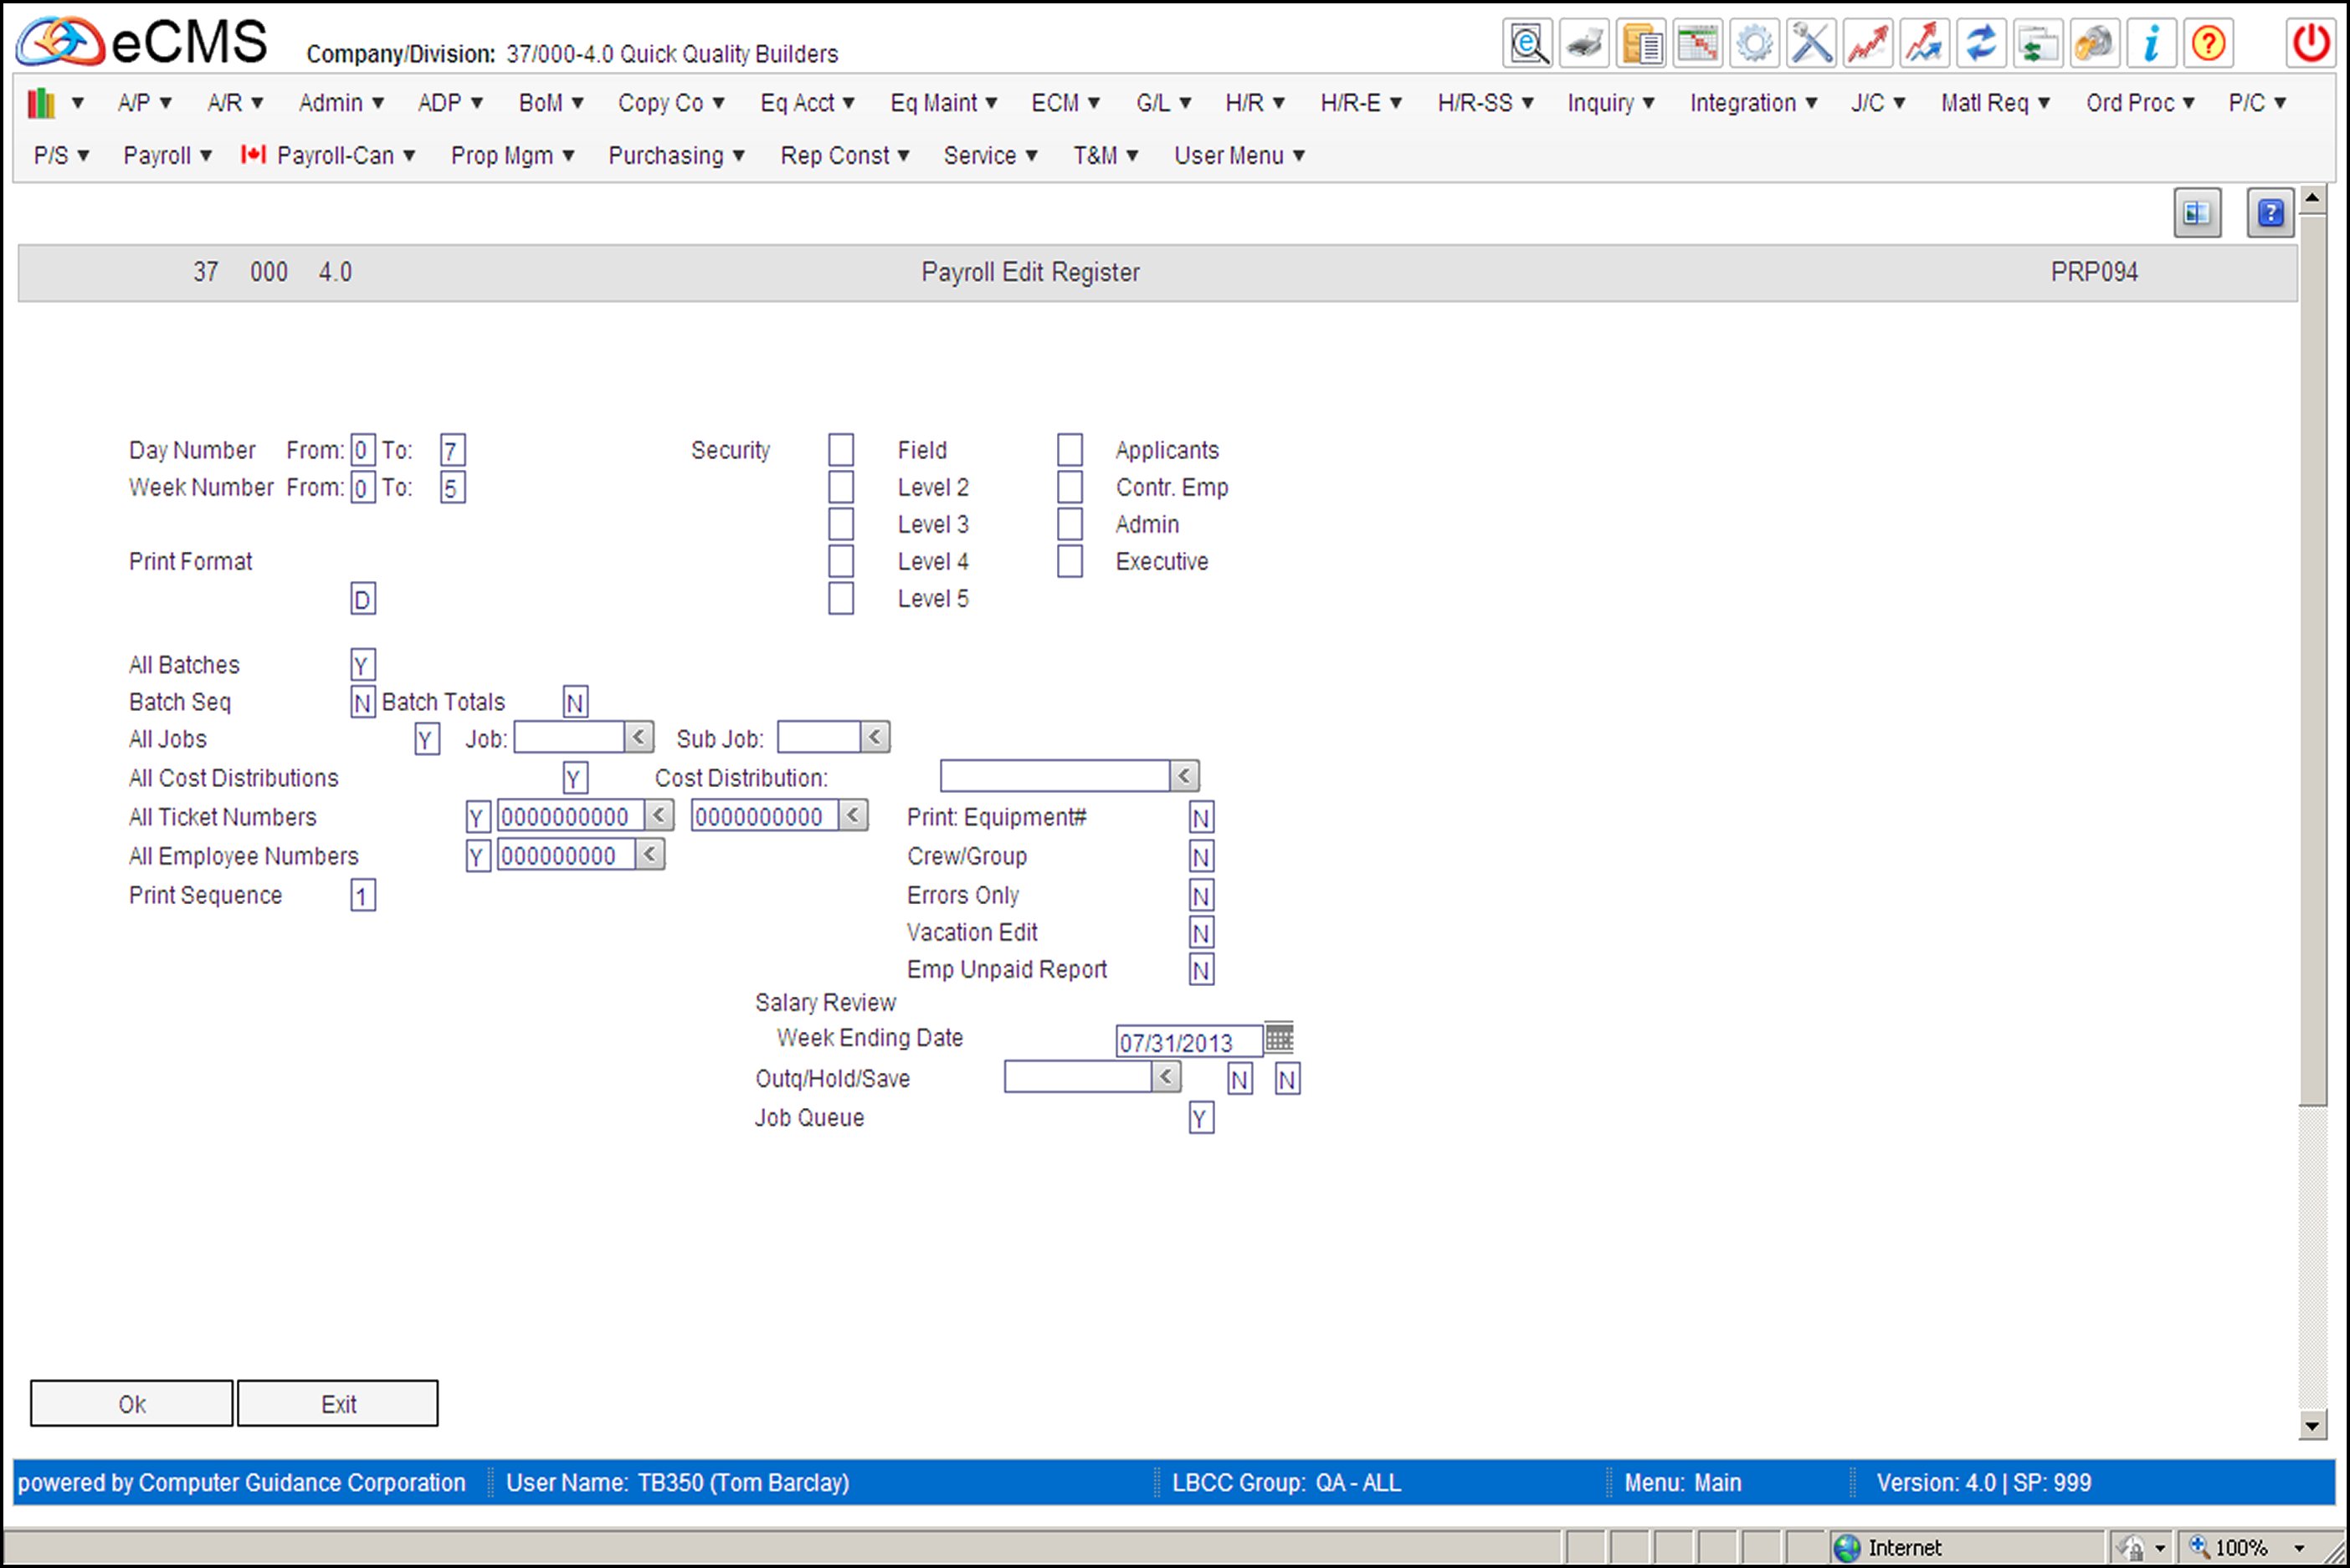The image size is (2350, 1568).
Task: Click the wrench and screwdriver tools icon
Action: [x=1810, y=44]
